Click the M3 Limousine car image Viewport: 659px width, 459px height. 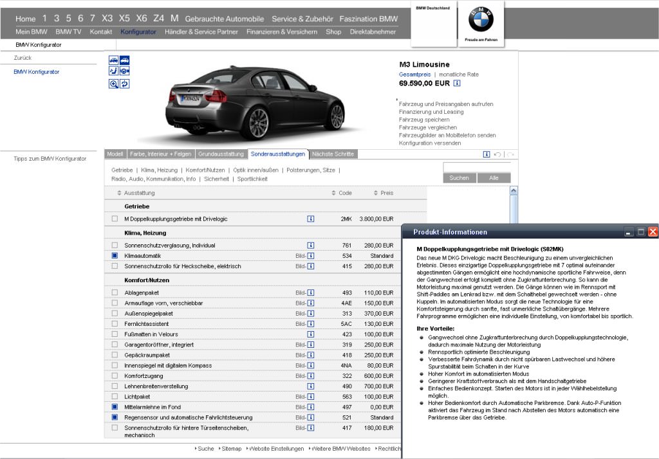[x=255, y=103]
